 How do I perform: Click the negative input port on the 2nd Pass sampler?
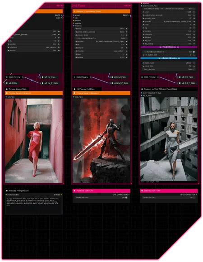coord(74,23)
